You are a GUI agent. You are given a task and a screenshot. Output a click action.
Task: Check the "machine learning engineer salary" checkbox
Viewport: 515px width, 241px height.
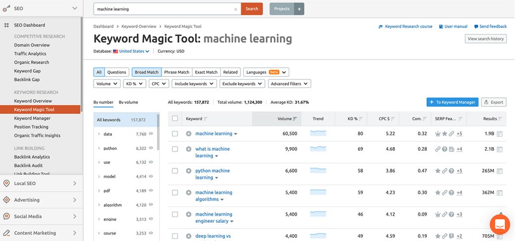pos(175,214)
